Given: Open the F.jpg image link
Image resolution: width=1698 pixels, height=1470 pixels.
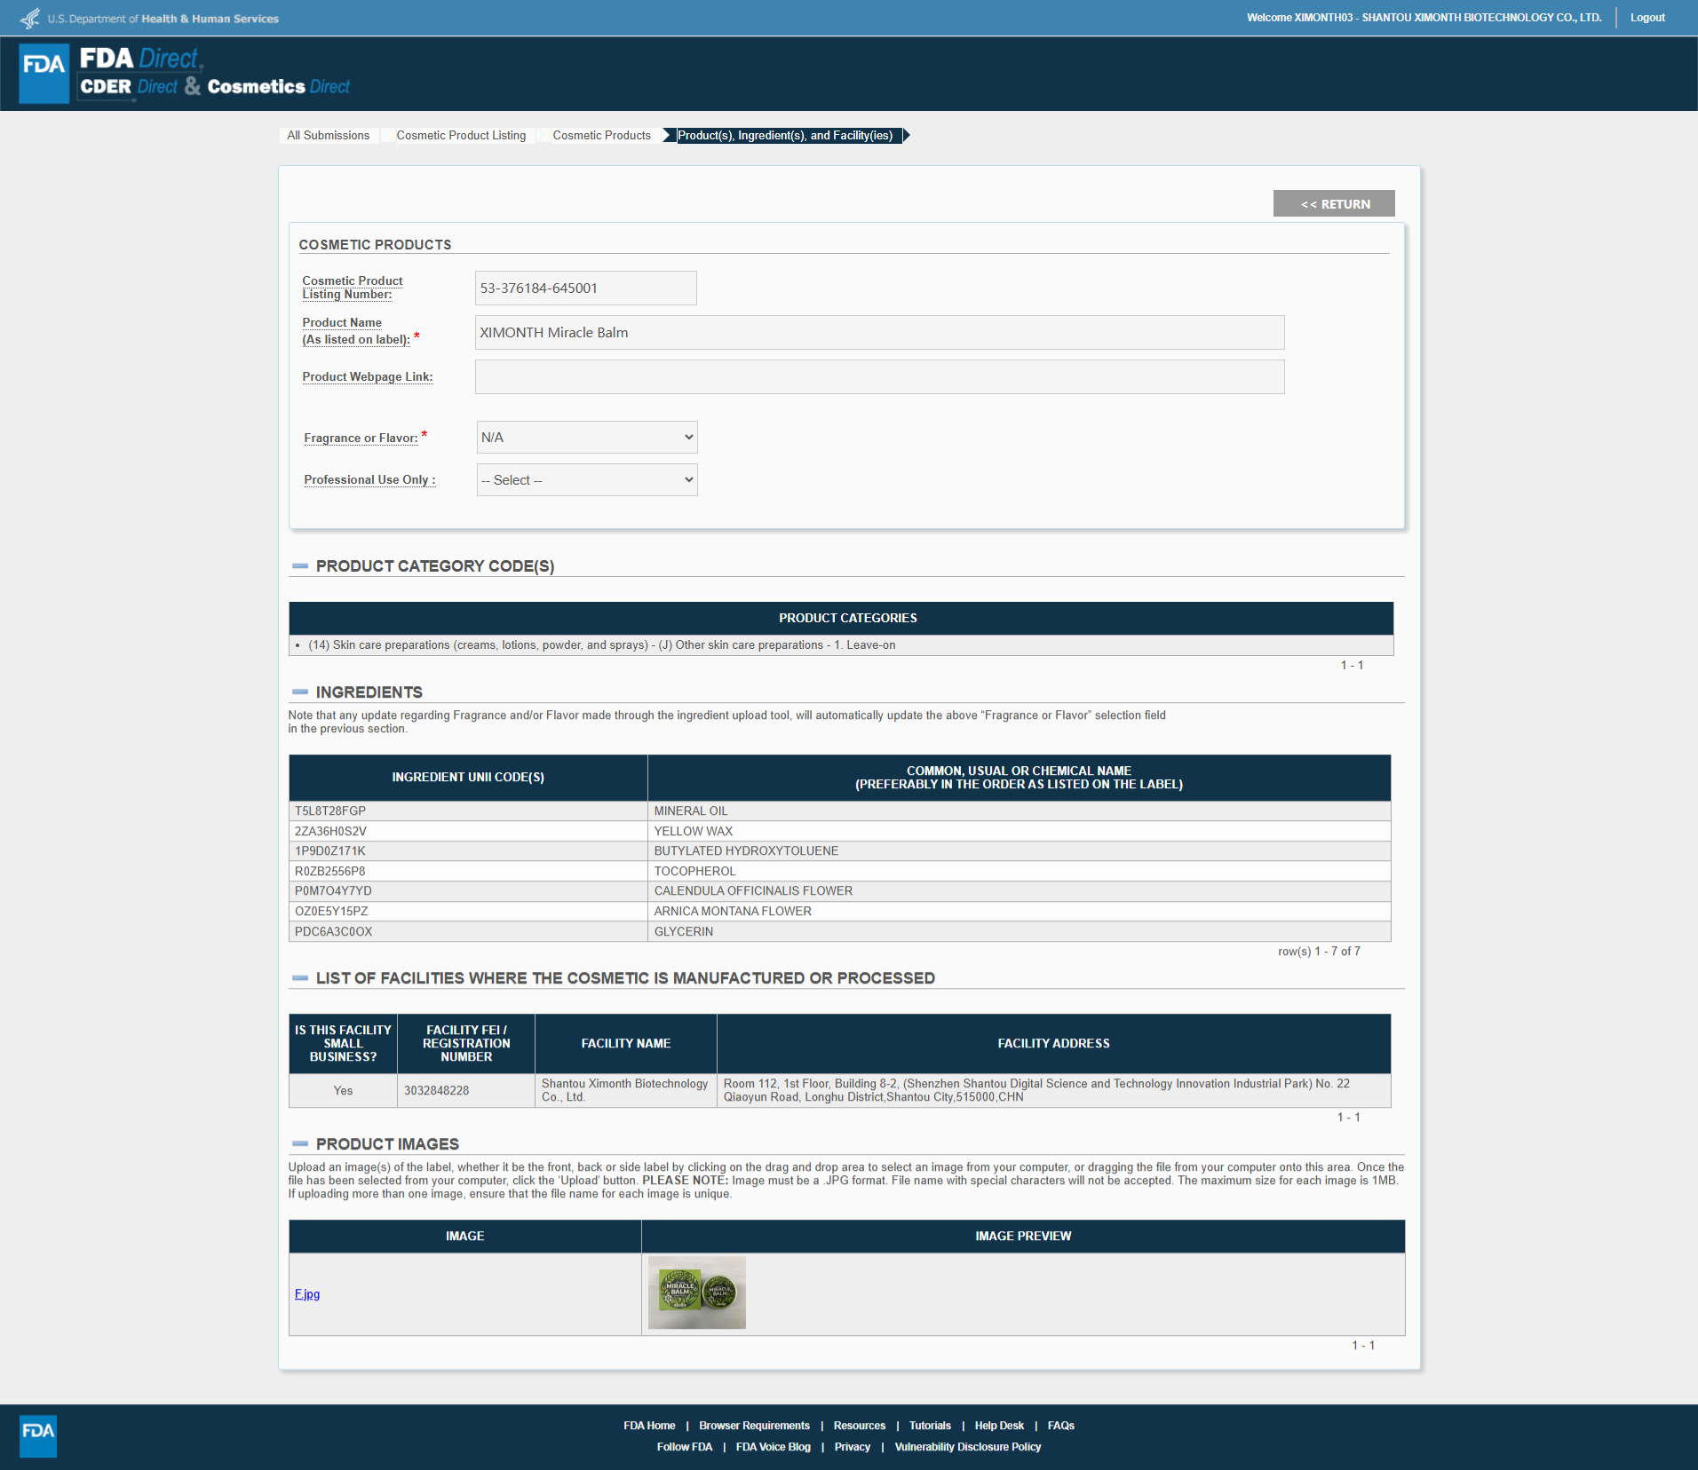Looking at the screenshot, I should 307,1294.
